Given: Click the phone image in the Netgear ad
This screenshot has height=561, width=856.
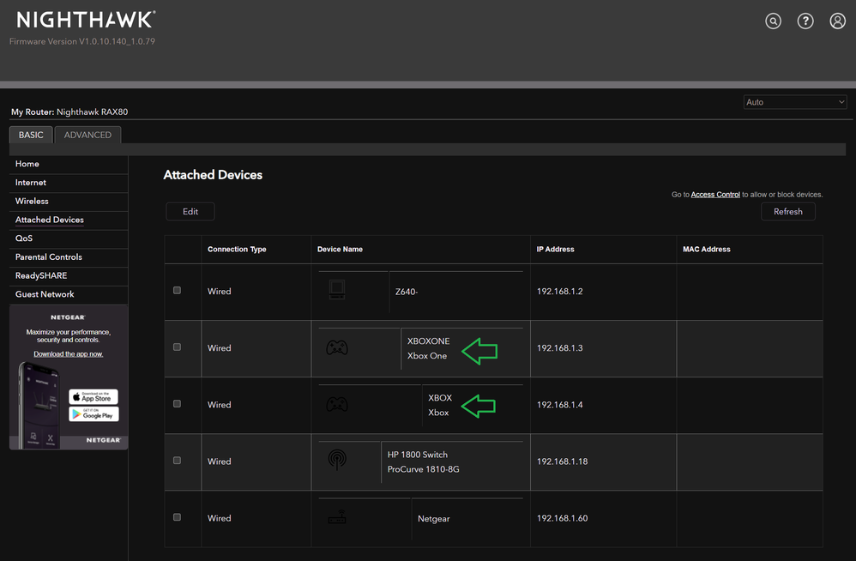Looking at the screenshot, I should (39, 405).
